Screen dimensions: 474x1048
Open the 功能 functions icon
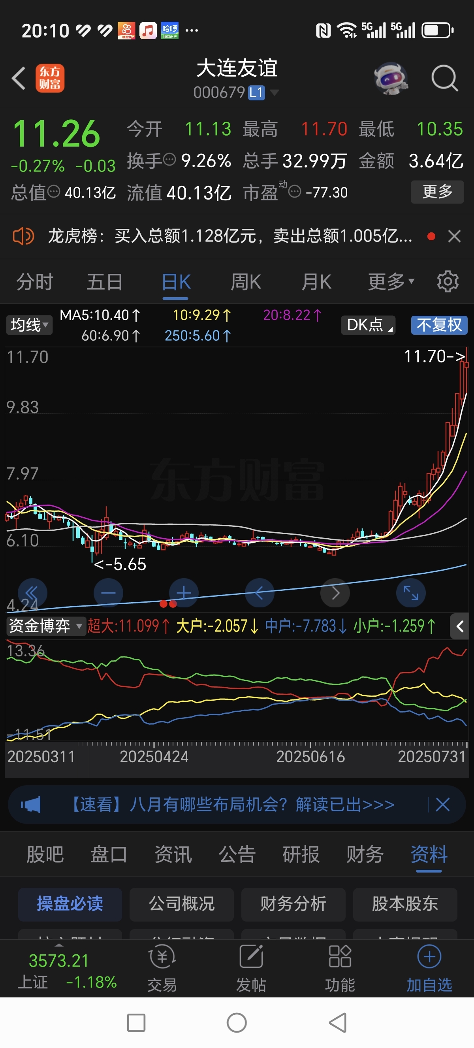[340, 968]
